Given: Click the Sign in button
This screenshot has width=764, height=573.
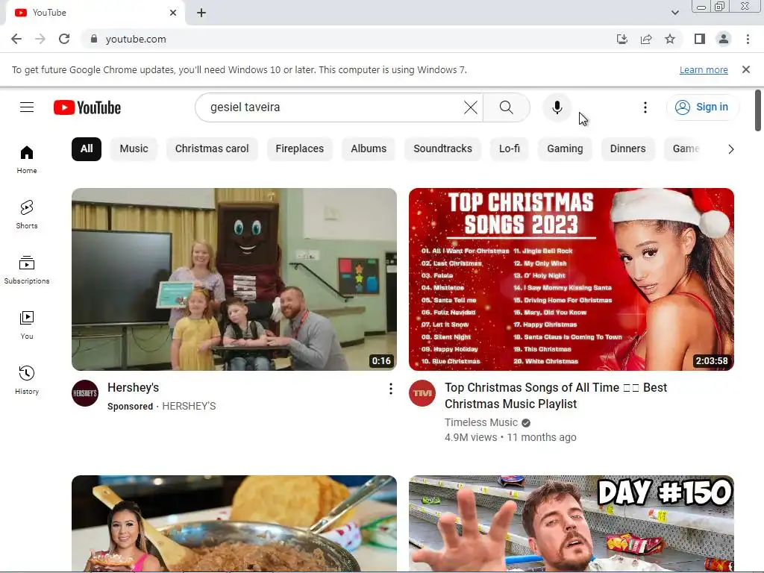Looking at the screenshot, I should [x=702, y=107].
